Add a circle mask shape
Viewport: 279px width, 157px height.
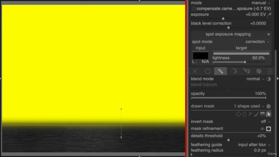click(238, 114)
